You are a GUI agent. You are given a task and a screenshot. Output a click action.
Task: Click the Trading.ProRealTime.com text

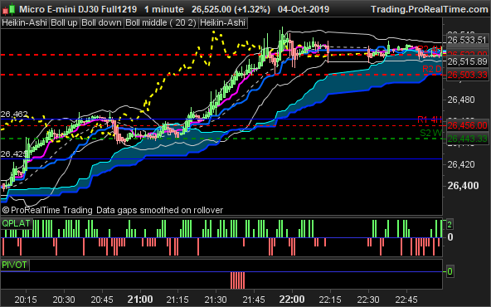pos(430,9)
